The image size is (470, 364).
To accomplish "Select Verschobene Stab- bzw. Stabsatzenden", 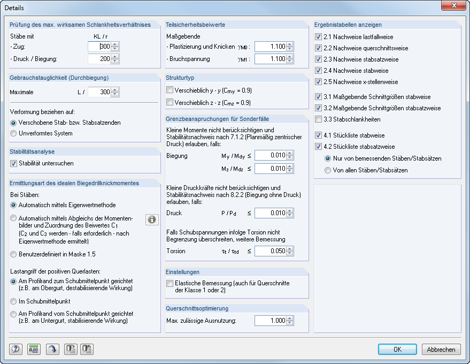I will coord(13,123).
